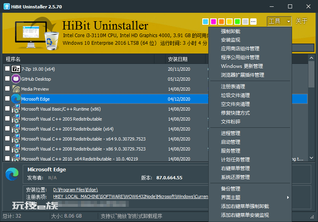This screenshot has height=222, width=318.
Task: Pick the orange theme color swatch
Action: tap(221, 22)
